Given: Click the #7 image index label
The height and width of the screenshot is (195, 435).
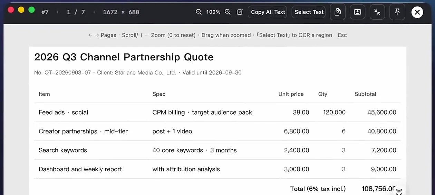Looking at the screenshot, I should pos(45,12).
